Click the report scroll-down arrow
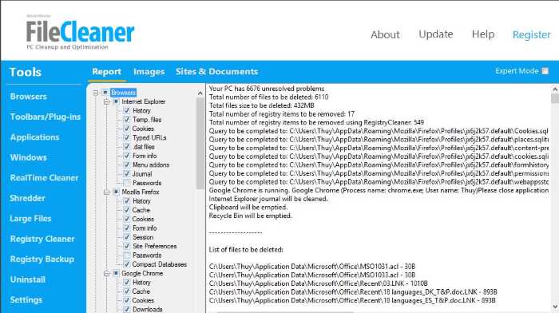Viewport: 559px width, 313px height. 555,307
